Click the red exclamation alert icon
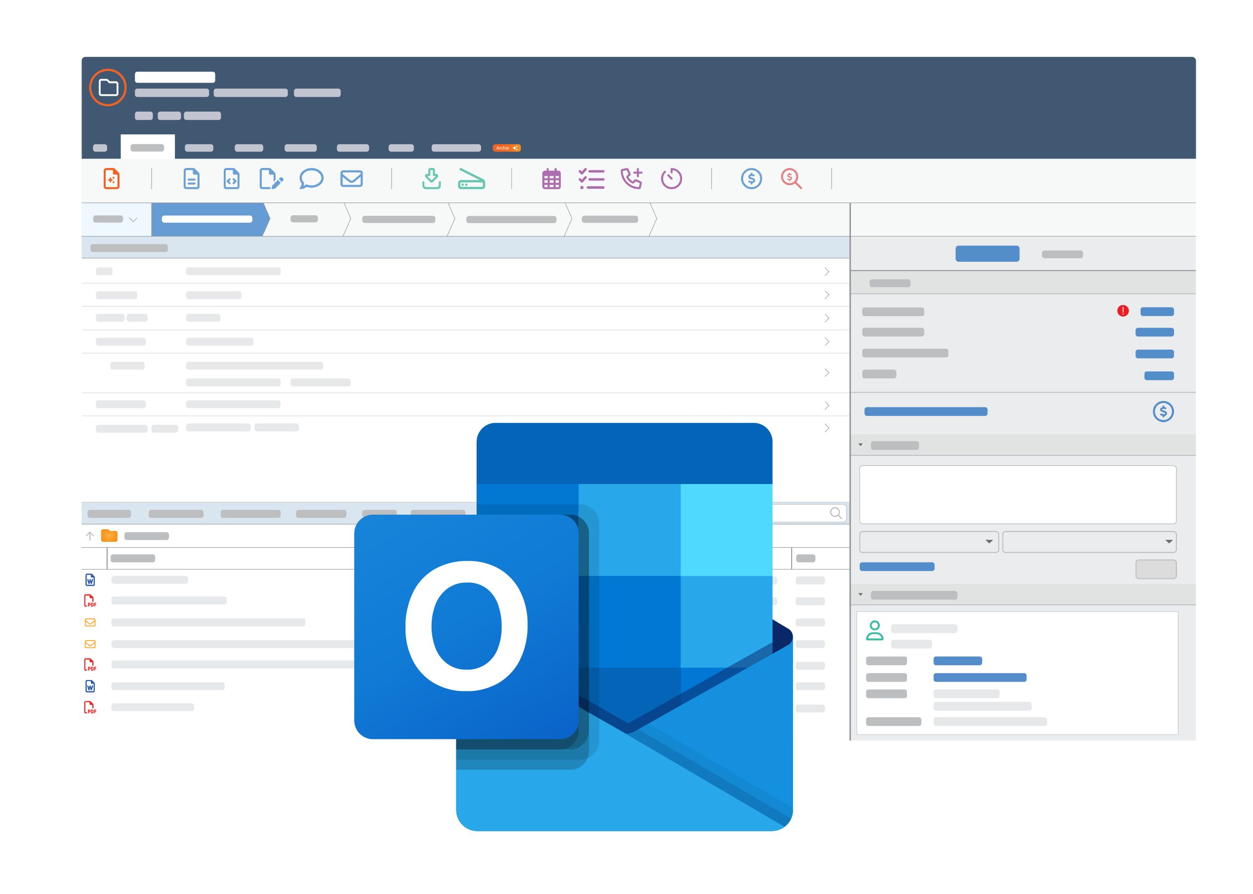The width and height of the screenshot is (1253, 894). coord(1123,311)
